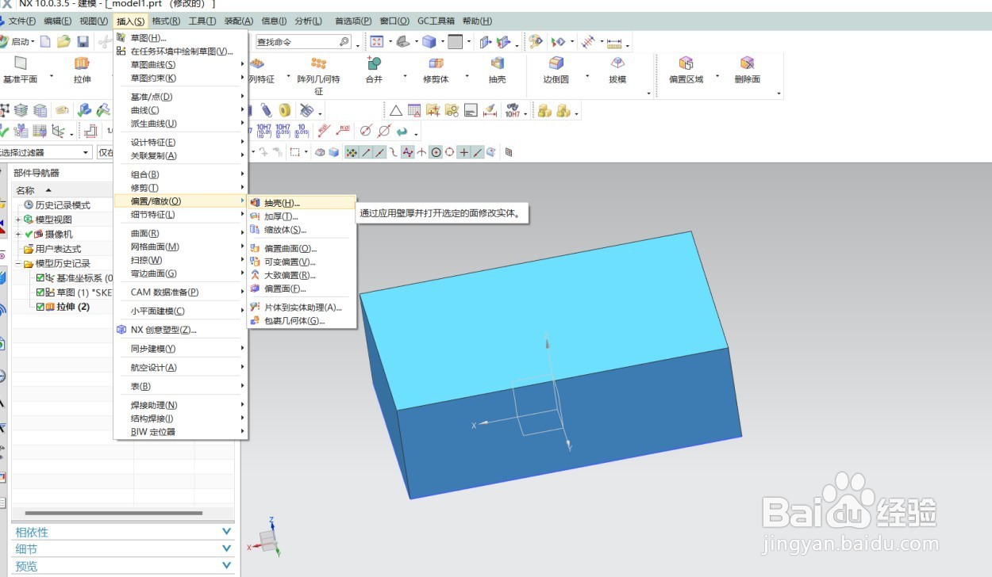The image size is (992, 577).
Task: Click the 删除面 (delete face) icon
Action: coord(747,63)
